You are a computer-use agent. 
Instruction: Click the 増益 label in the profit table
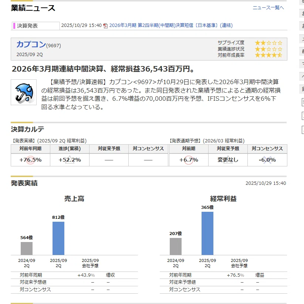(260, 275)
